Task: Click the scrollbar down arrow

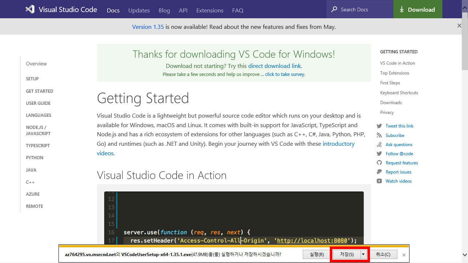Action: [465, 255]
